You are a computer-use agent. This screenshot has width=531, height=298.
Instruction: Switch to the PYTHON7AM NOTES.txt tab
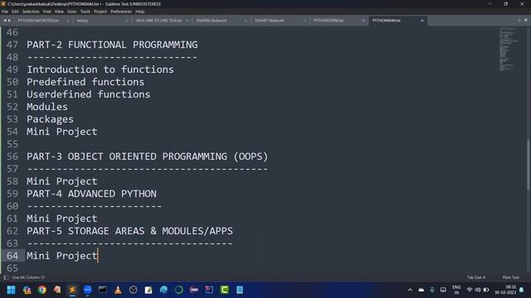tap(38, 21)
